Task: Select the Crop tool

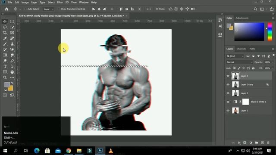Action: [5, 33]
